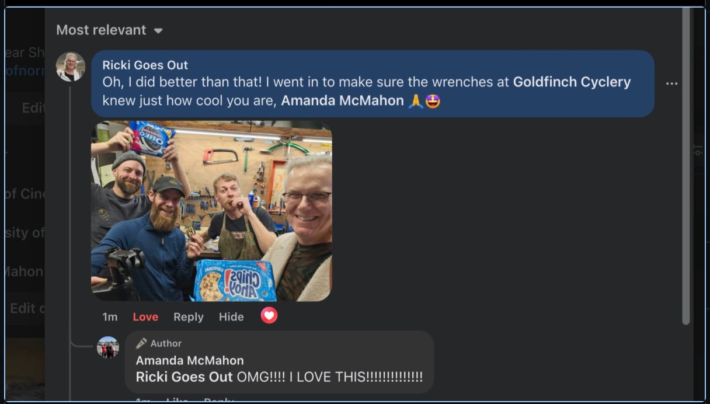Click the 1m timestamp under Ricki's comment
The image size is (710, 404).
coord(110,316)
